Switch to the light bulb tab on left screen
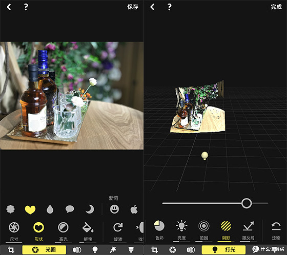 95,250
